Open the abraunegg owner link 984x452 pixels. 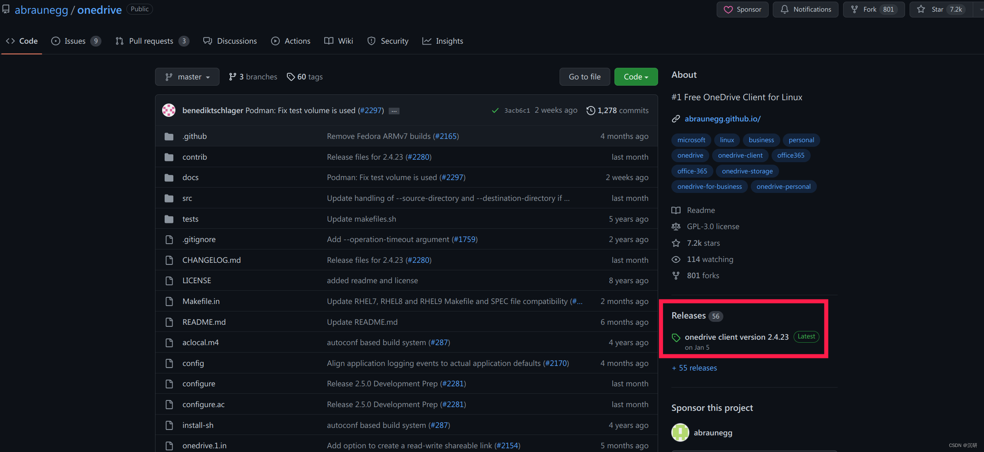[41, 10]
